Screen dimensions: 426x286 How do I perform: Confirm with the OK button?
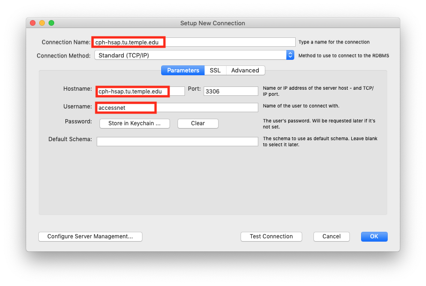point(374,236)
